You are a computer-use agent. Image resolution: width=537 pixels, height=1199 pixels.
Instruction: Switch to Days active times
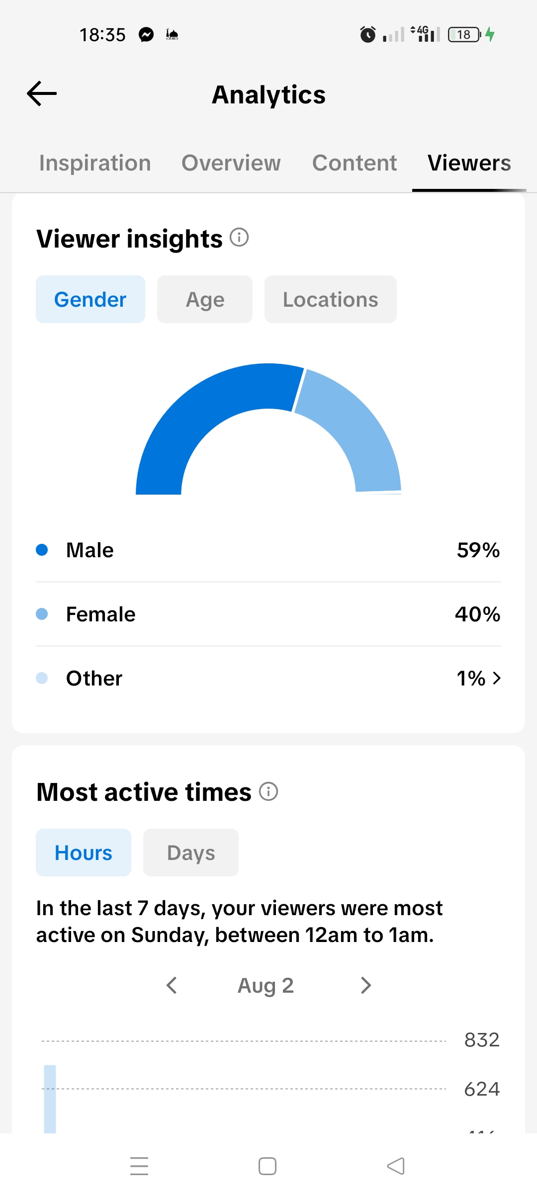[191, 853]
